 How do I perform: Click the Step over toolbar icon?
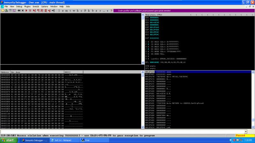(38, 10)
